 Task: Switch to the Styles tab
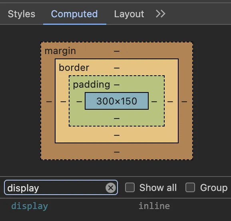coord(22,14)
